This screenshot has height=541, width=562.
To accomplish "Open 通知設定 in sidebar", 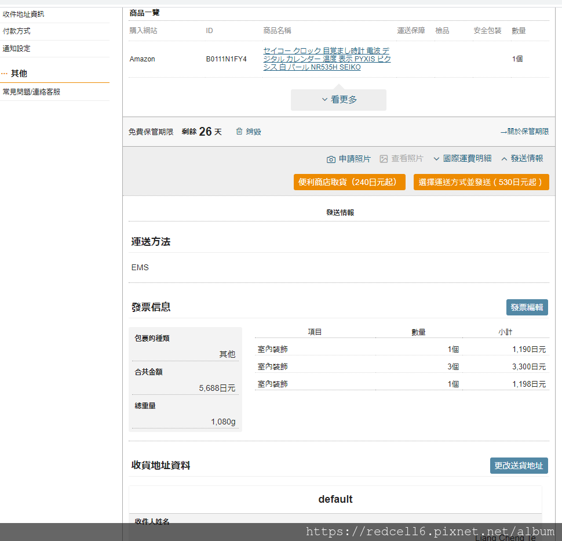I will point(16,49).
